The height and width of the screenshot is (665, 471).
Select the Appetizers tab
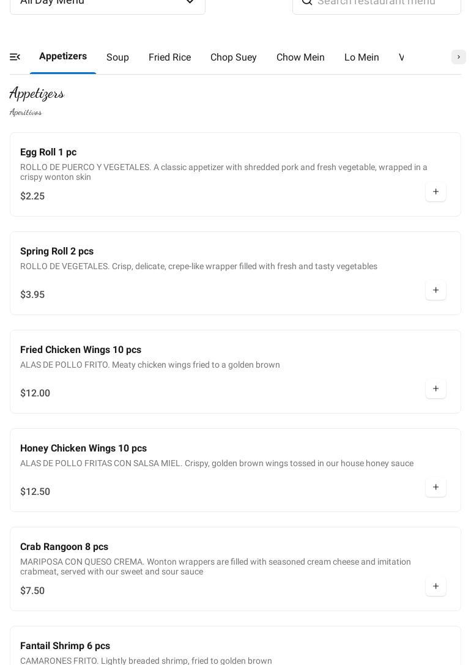[x=63, y=56]
